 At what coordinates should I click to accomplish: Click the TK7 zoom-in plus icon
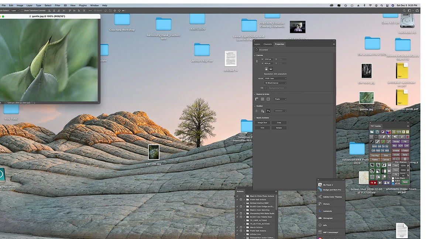(x=403, y=132)
